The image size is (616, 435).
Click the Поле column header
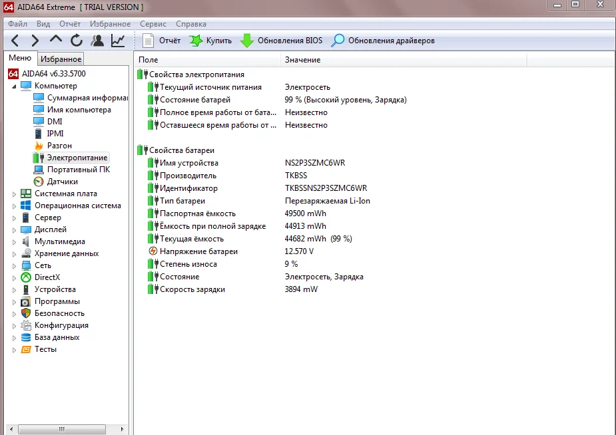(x=207, y=60)
